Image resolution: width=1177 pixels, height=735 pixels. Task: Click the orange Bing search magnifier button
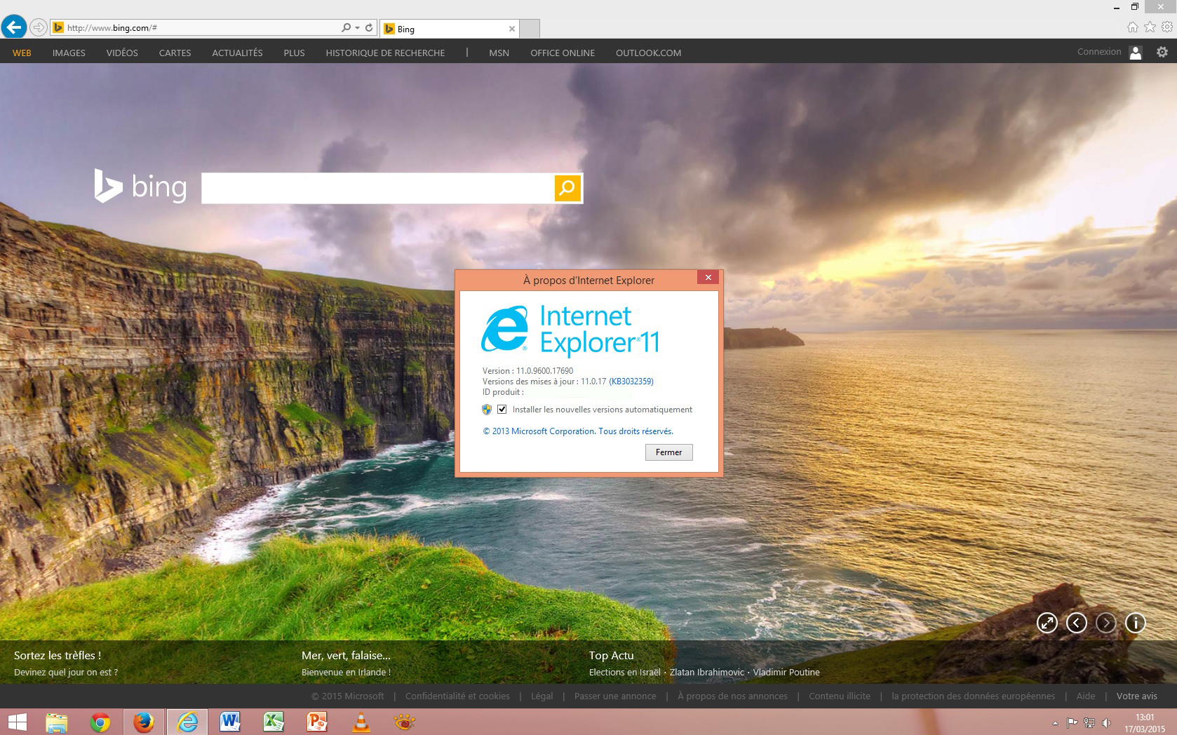(x=567, y=188)
